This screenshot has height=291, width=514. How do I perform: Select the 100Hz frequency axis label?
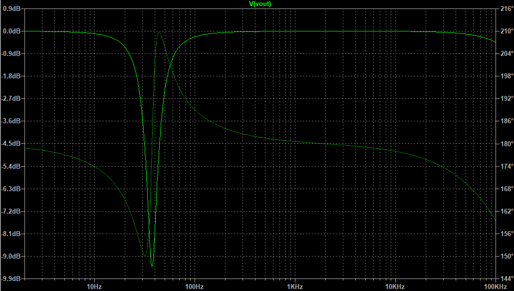[x=194, y=287]
